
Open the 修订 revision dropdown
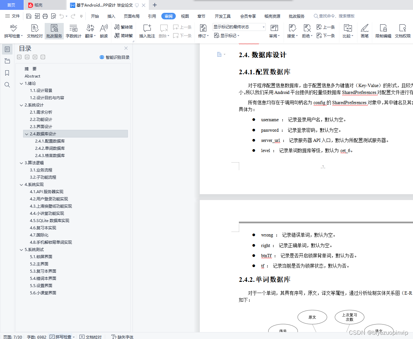coord(204,35)
